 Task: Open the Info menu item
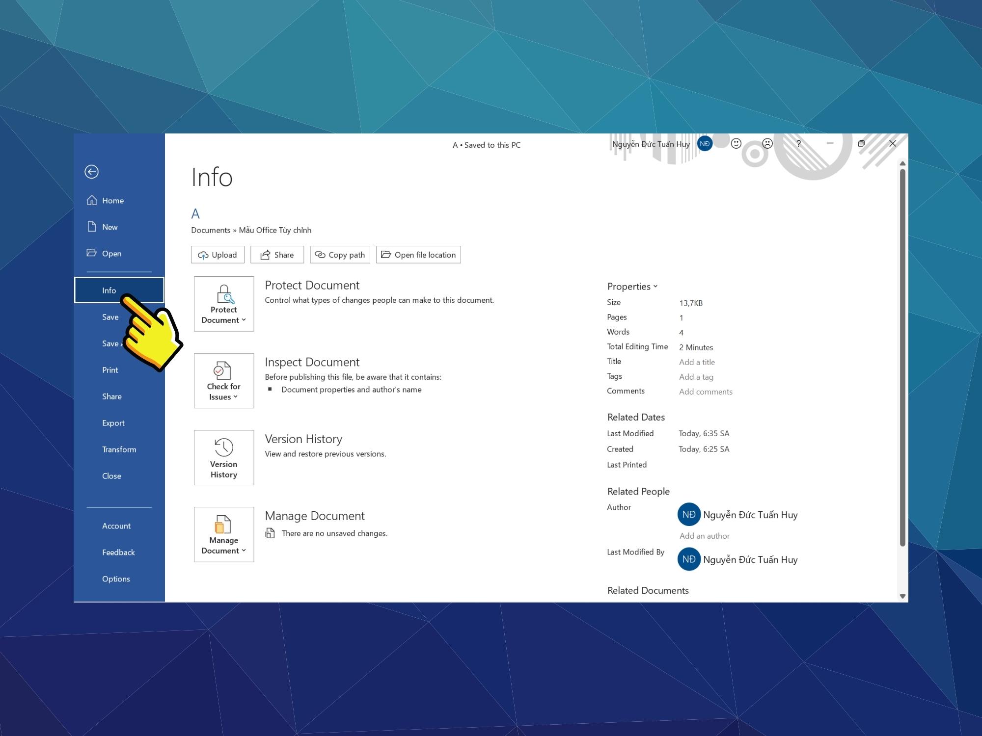tap(109, 289)
